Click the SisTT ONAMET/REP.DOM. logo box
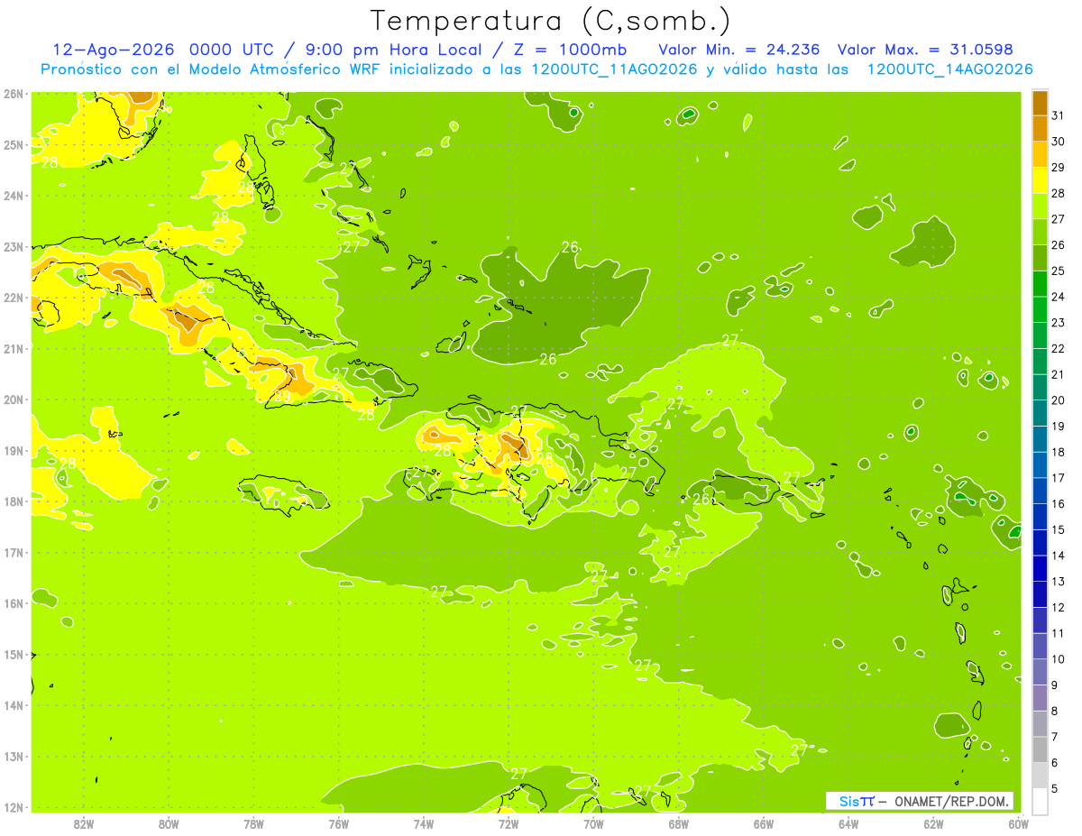The width and height of the screenshot is (1082, 836). [x=920, y=801]
